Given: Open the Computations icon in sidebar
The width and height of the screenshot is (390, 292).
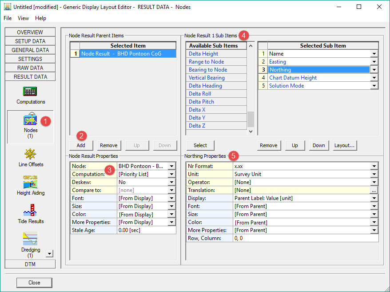Looking at the screenshot, I should 30,92.
